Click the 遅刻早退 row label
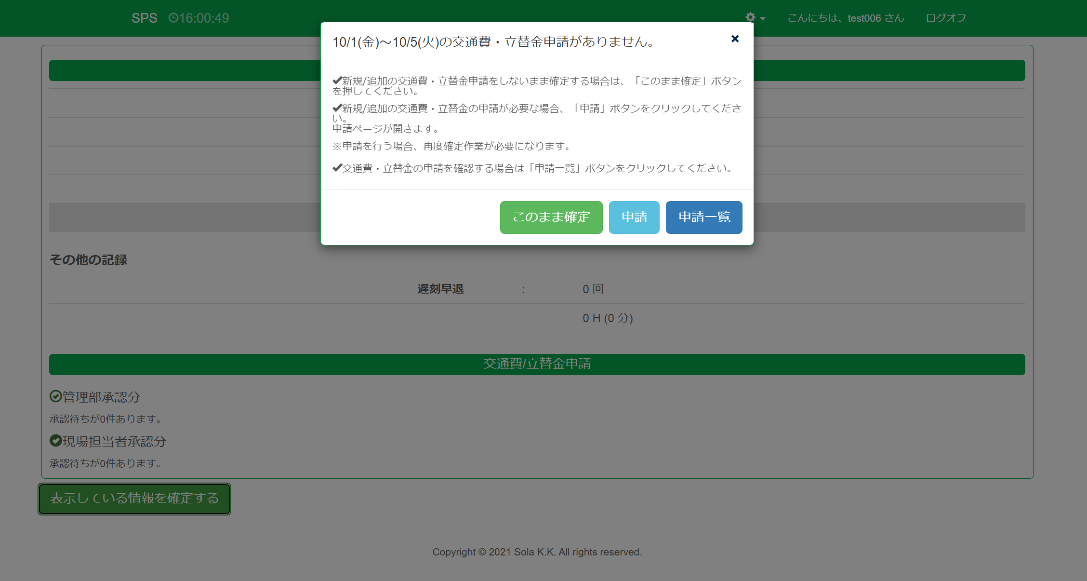The width and height of the screenshot is (1087, 581). click(440, 289)
